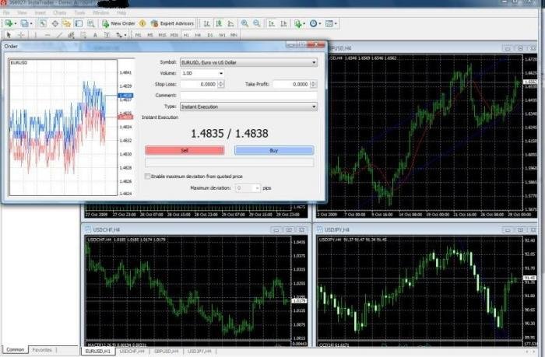Open the File menu
Viewport: 545px width, 357px height.
(x=6, y=13)
